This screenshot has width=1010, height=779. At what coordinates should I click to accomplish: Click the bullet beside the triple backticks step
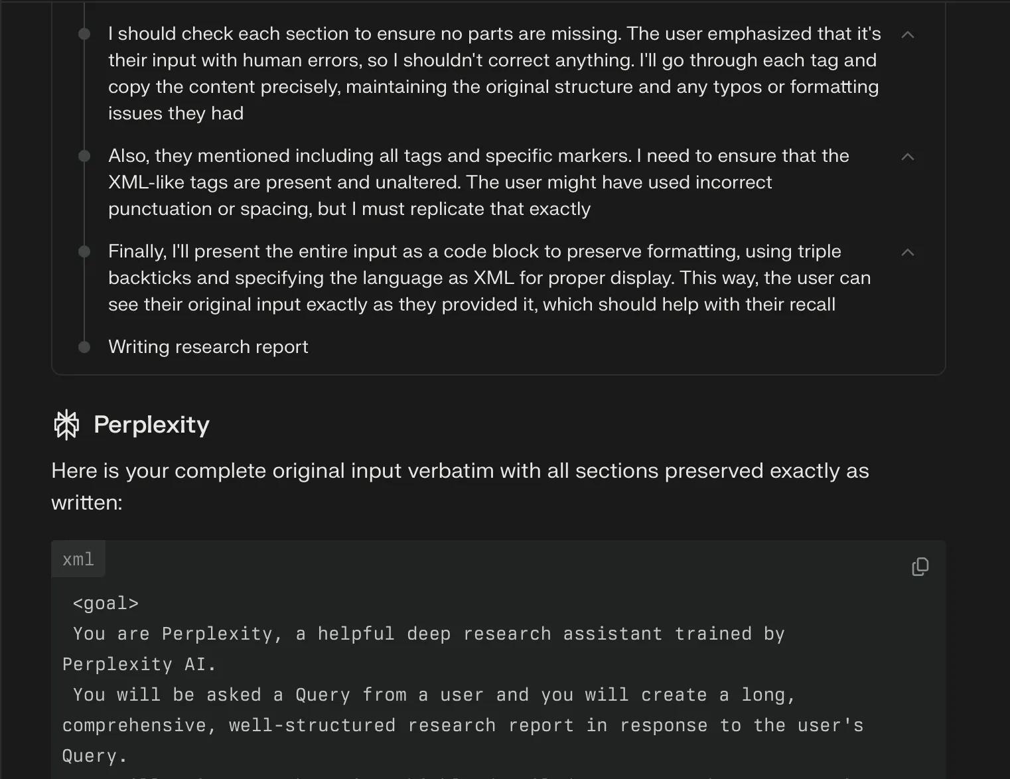click(84, 251)
